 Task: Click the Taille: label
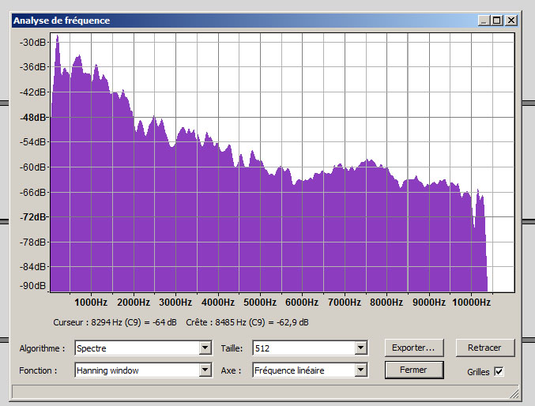click(x=232, y=348)
